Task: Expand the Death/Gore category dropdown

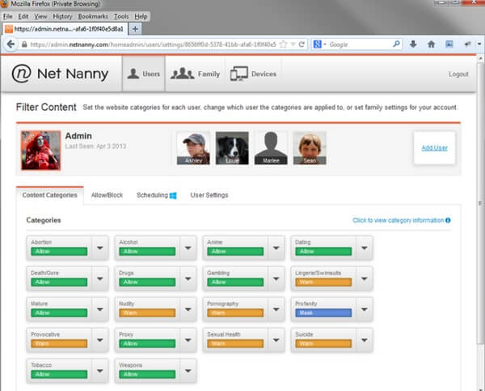Action: (100, 278)
